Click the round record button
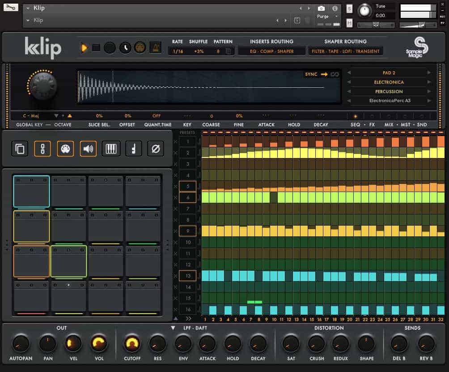Image resolution: width=449 pixels, height=372 pixels. coord(110,48)
